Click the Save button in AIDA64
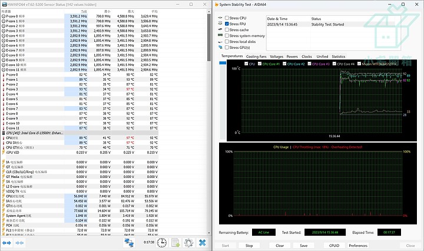 click(x=304, y=246)
